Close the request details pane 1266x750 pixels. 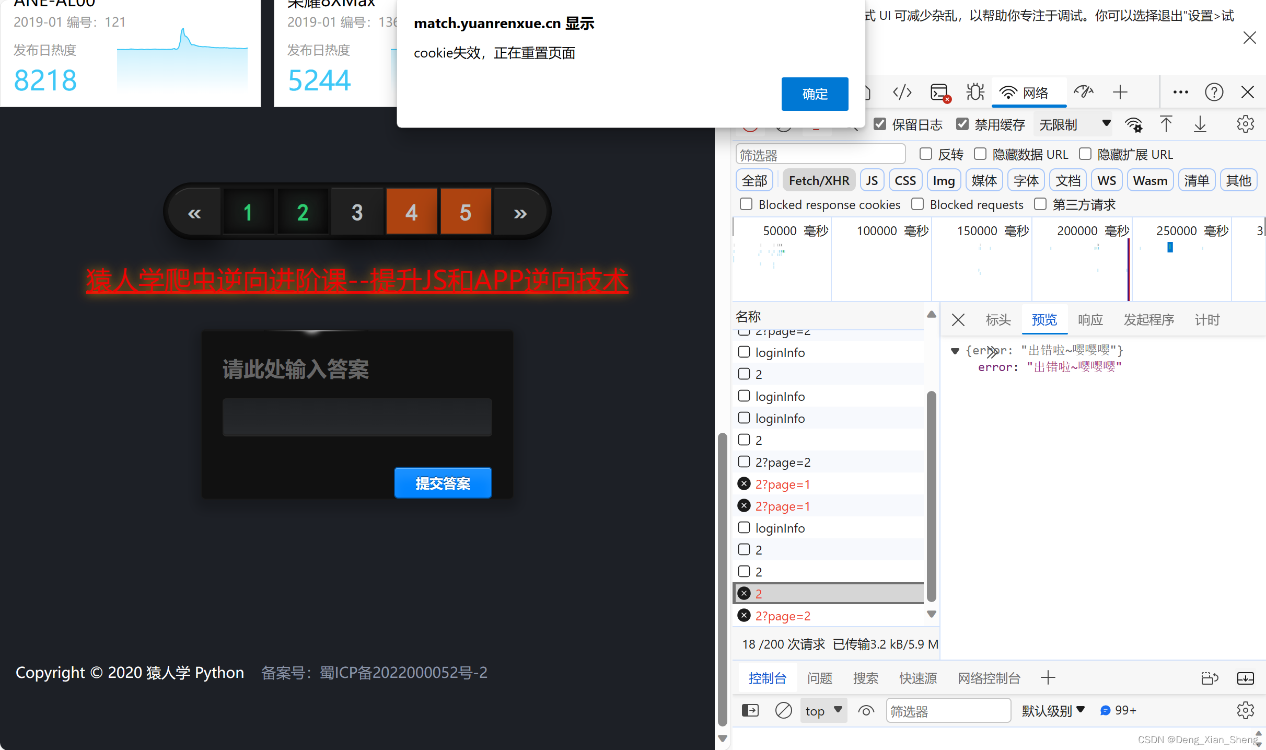click(958, 320)
